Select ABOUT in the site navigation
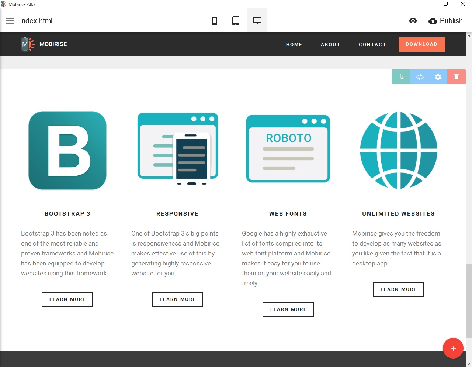 [x=330, y=44]
